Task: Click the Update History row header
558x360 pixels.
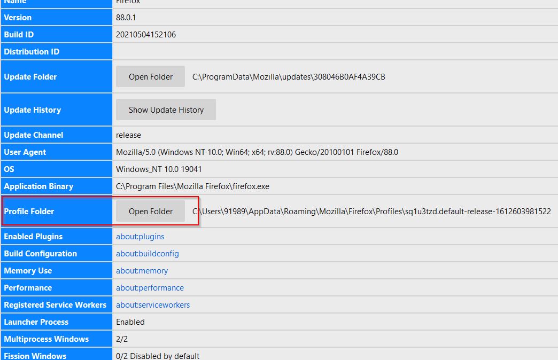Action: [x=57, y=109]
